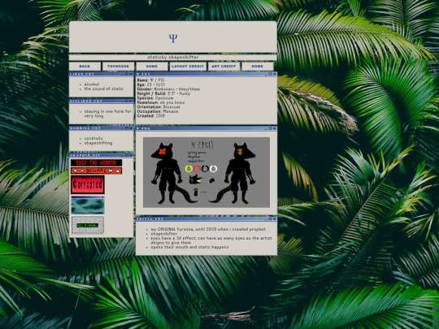
Task: Close the HOBBIES.TXT window
Action: click(131, 128)
